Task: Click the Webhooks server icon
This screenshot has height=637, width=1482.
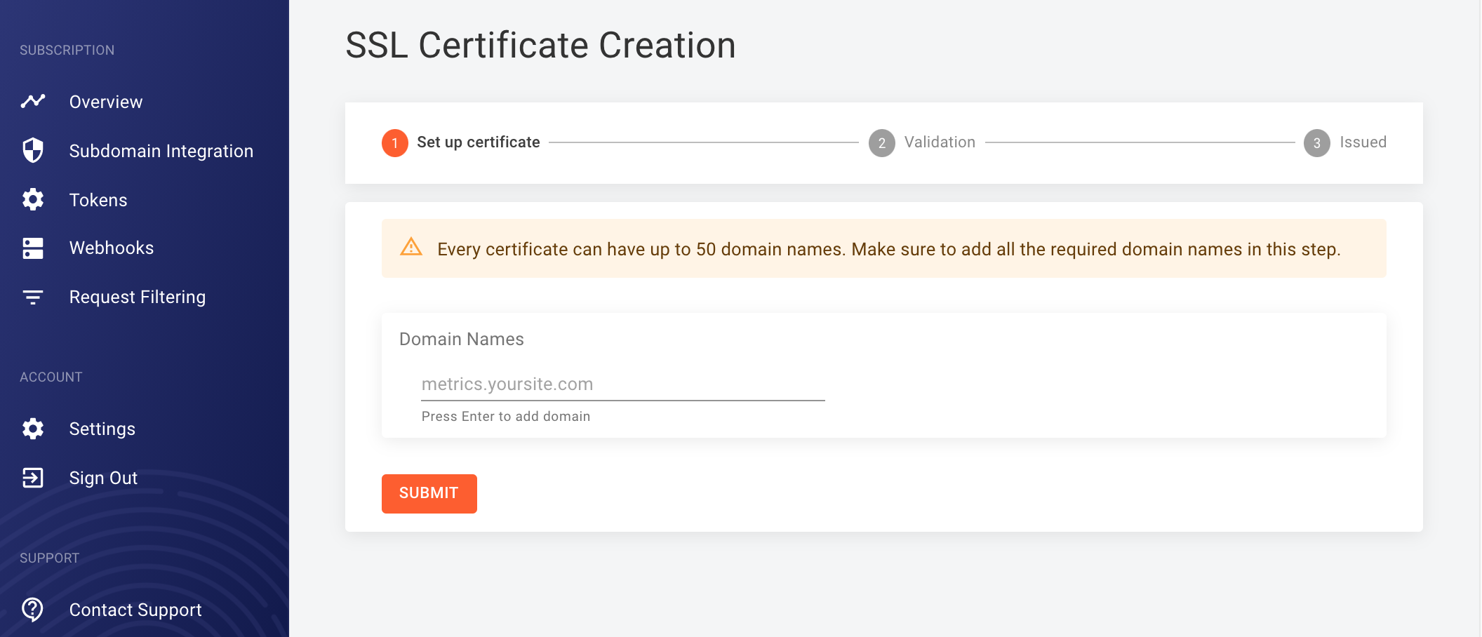Action: 33,248
